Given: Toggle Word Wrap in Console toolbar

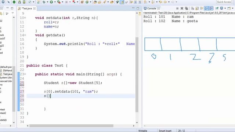Looking at the screenshot, I should (x=202, y=8).
